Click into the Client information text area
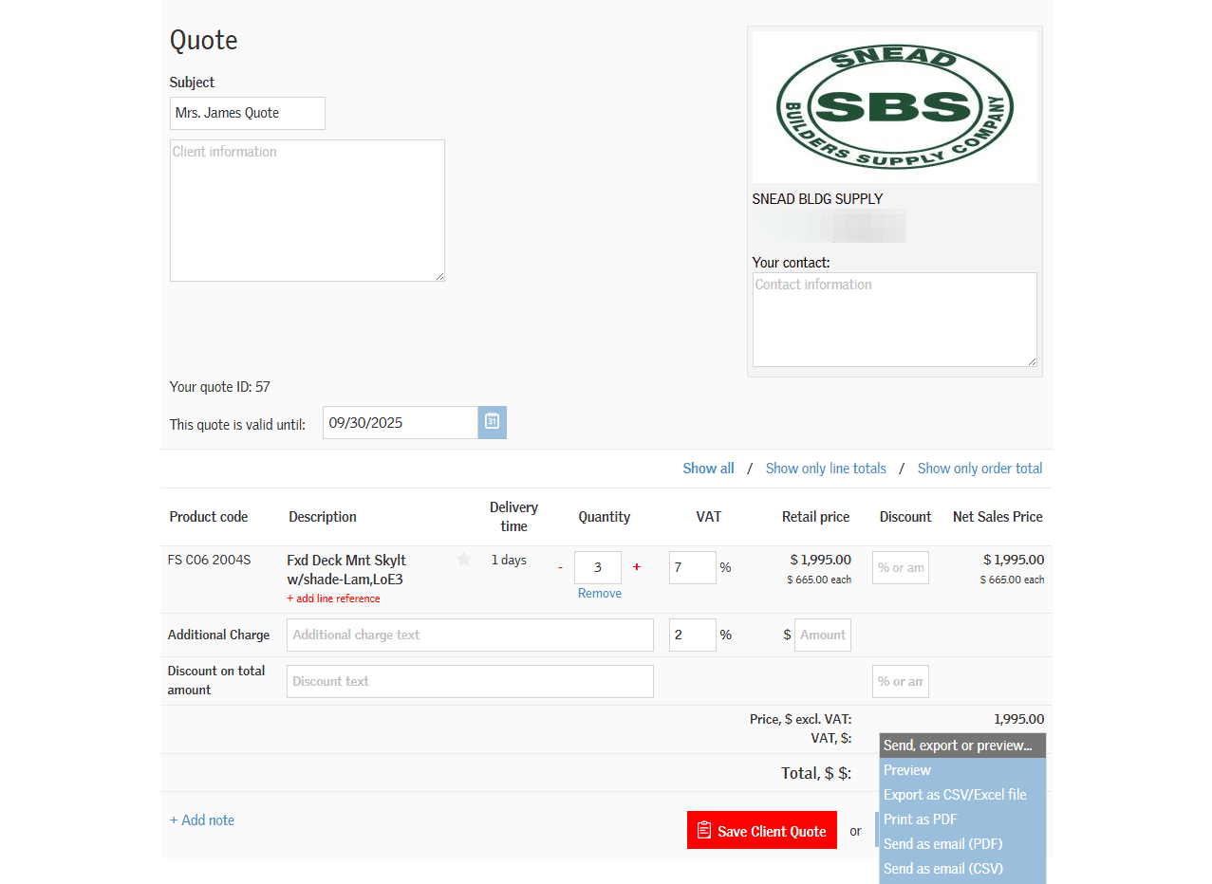 pos(308,211)
